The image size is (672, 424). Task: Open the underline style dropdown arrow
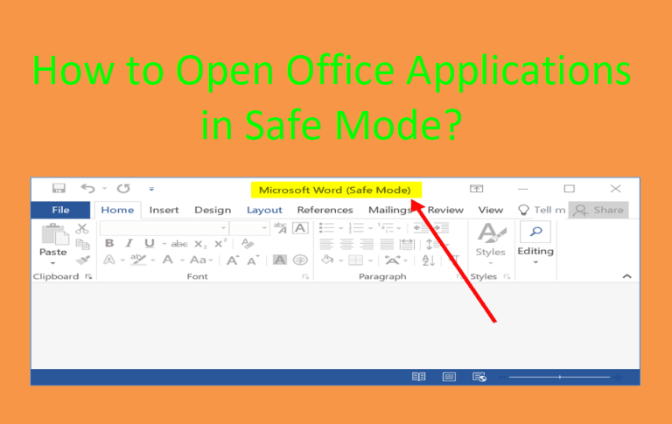pyautogui.click(x=164, y=244)
